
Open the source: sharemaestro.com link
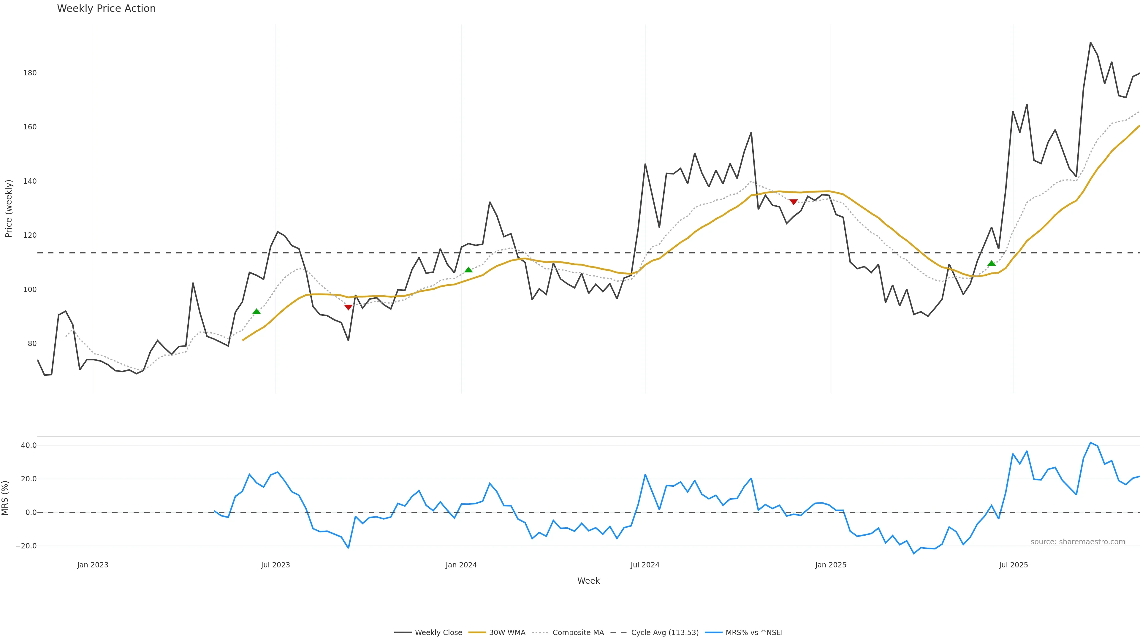click(x=1078, y=542)
